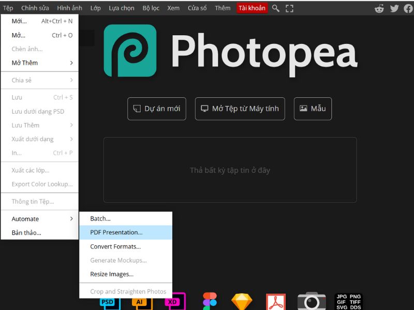Click the Mẫu templates button
The height and width of the screenshot is (310, 414).
pos(313,109)
